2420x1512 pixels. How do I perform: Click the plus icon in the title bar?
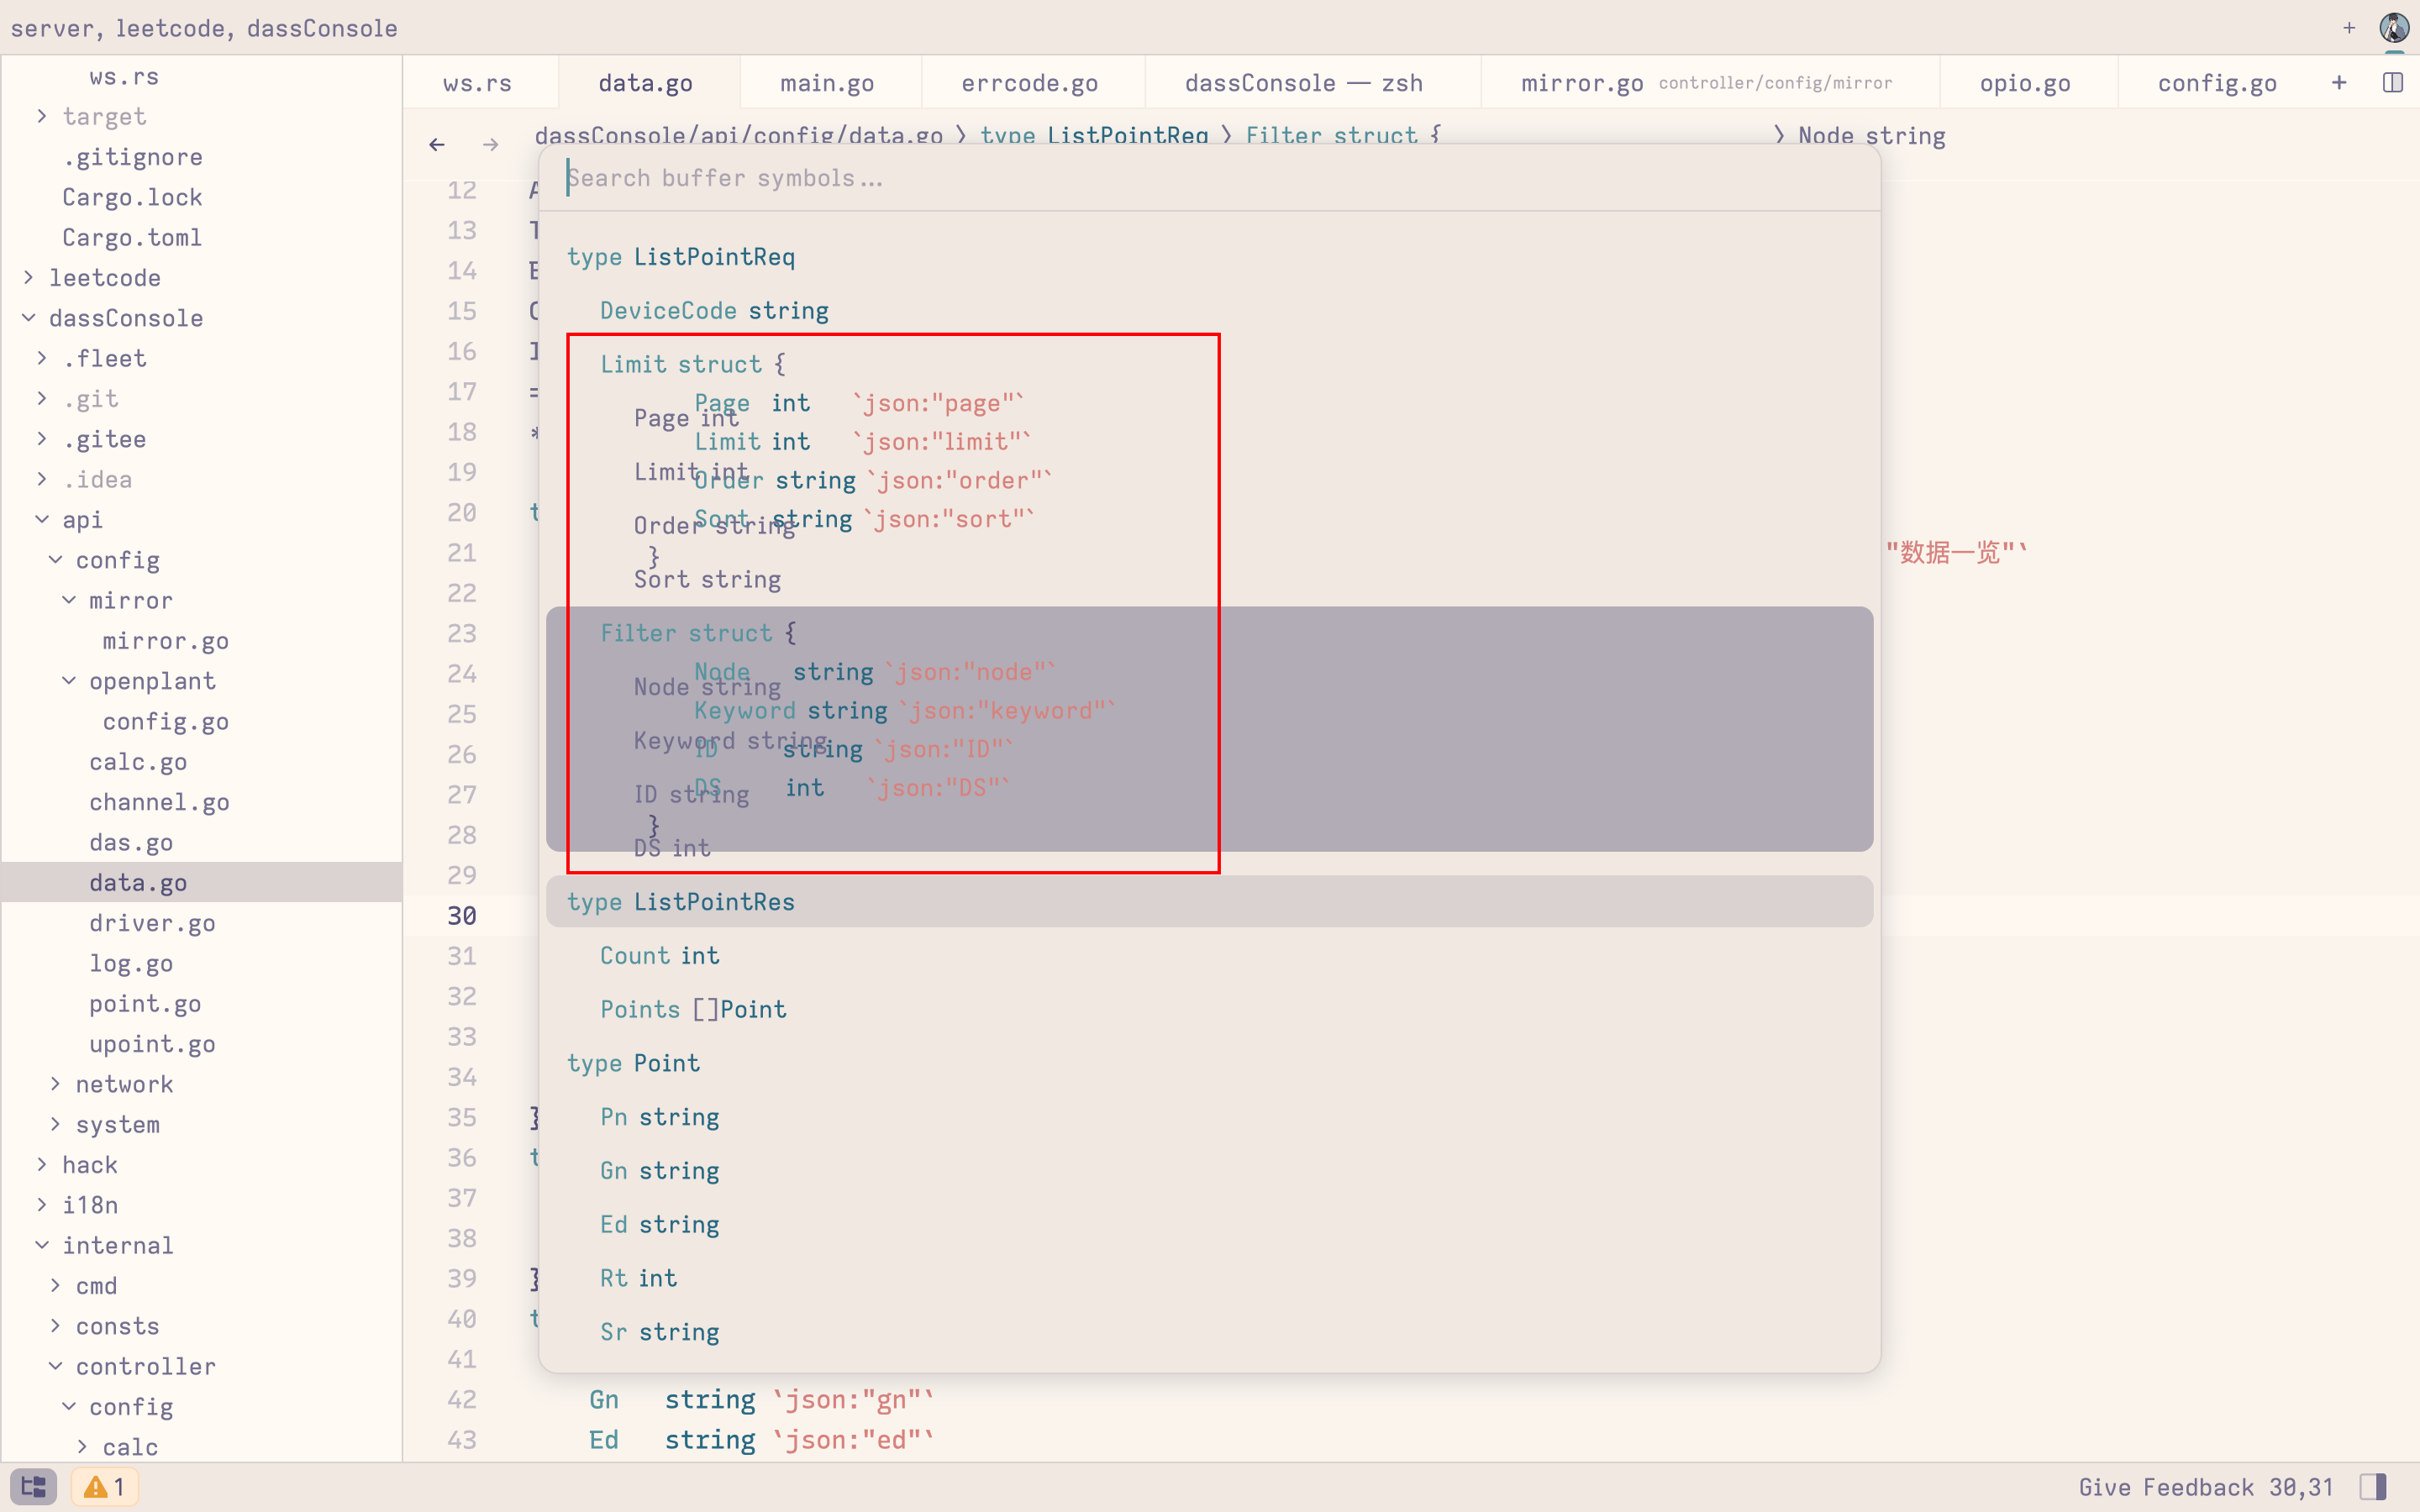pyautogui.click(x=2348, y=27)
